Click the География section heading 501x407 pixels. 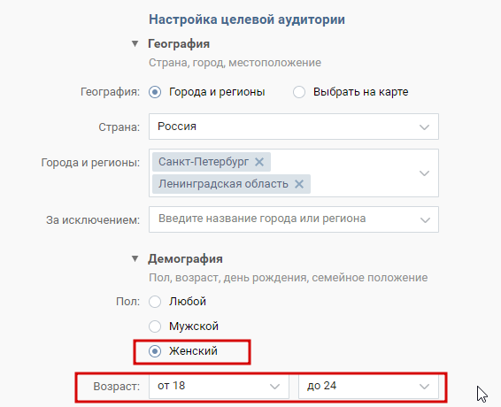179,43
